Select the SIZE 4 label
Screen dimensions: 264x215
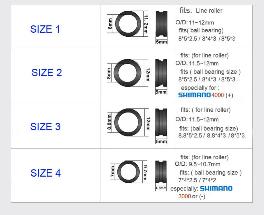[x=45, y=173]
